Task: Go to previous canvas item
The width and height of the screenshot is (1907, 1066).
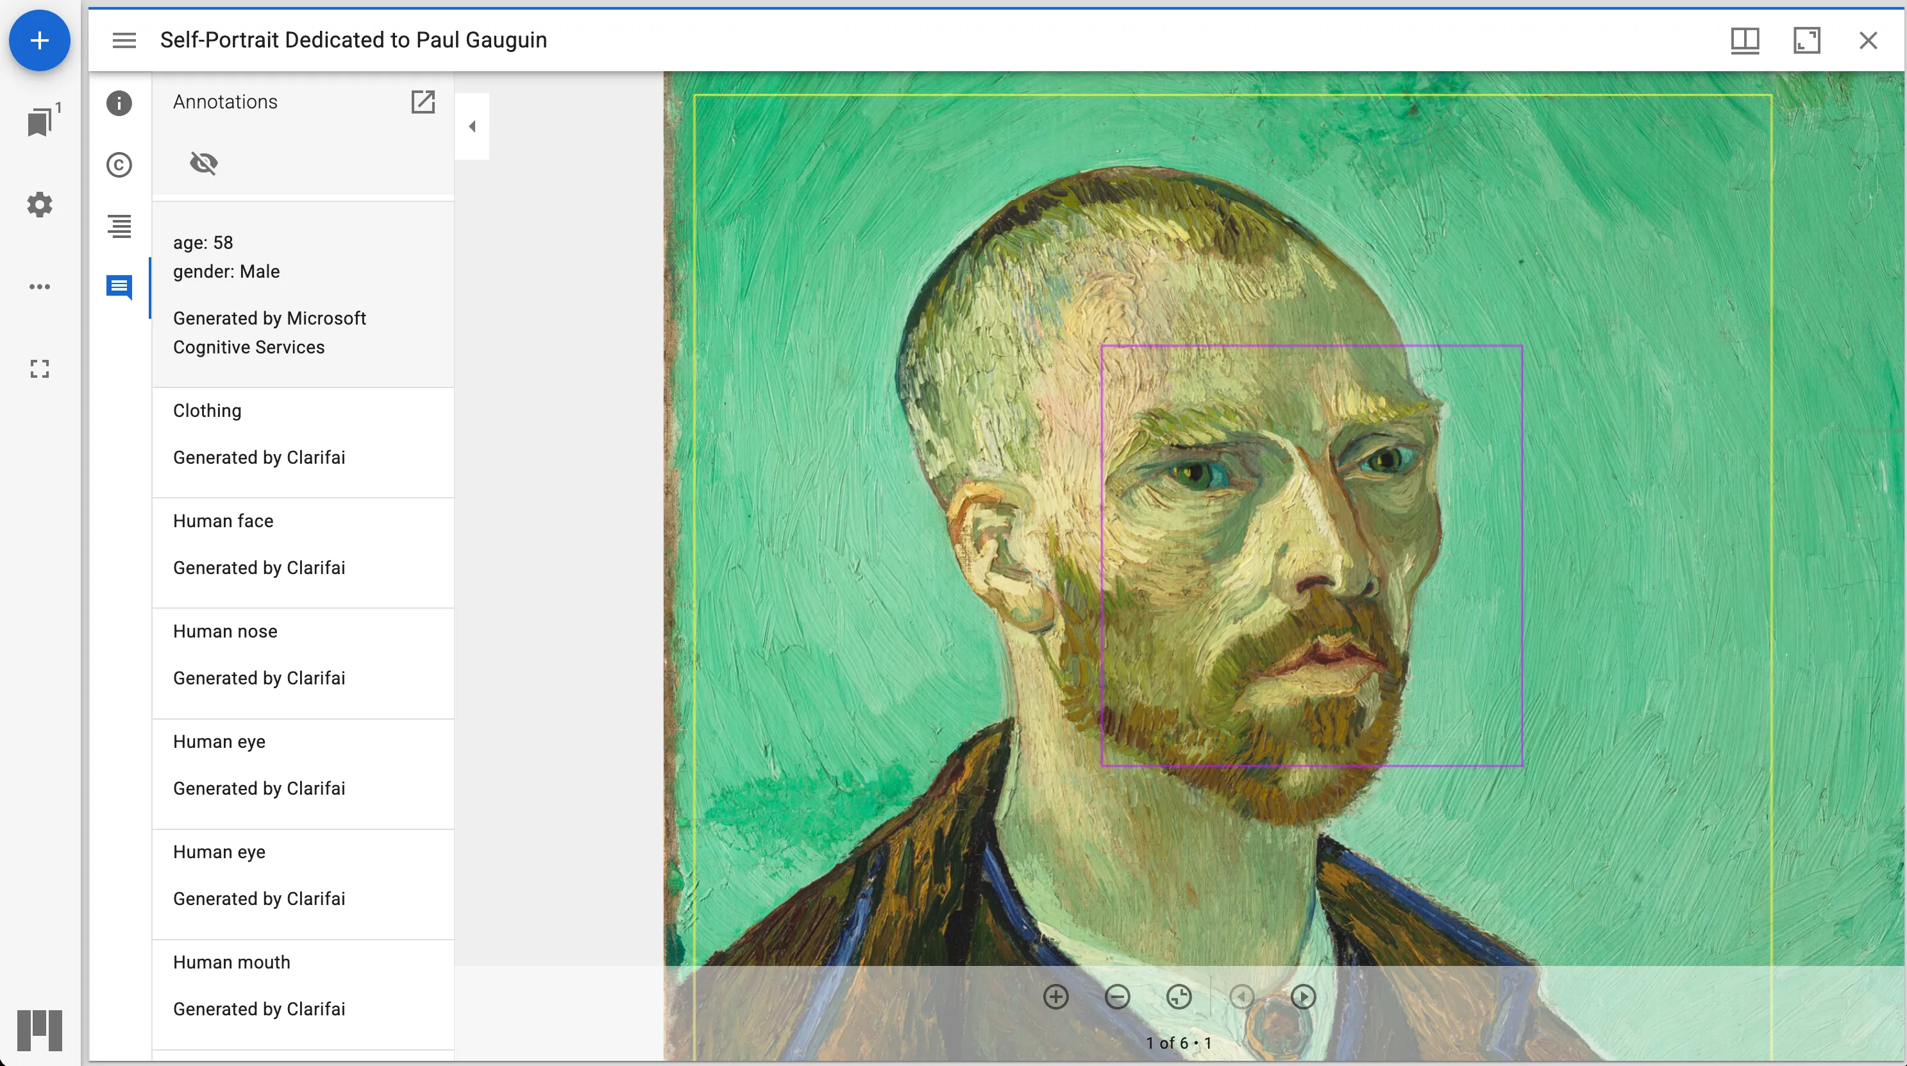Action: [x=1241, y=997]
